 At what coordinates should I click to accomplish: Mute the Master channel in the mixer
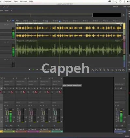tap(115, 105)
